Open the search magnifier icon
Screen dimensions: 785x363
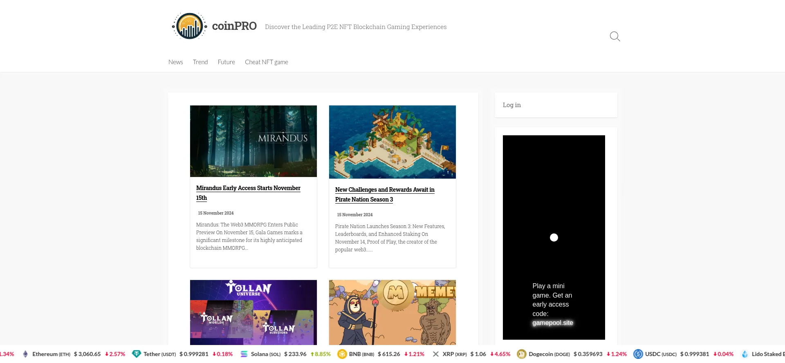point(615,36)
